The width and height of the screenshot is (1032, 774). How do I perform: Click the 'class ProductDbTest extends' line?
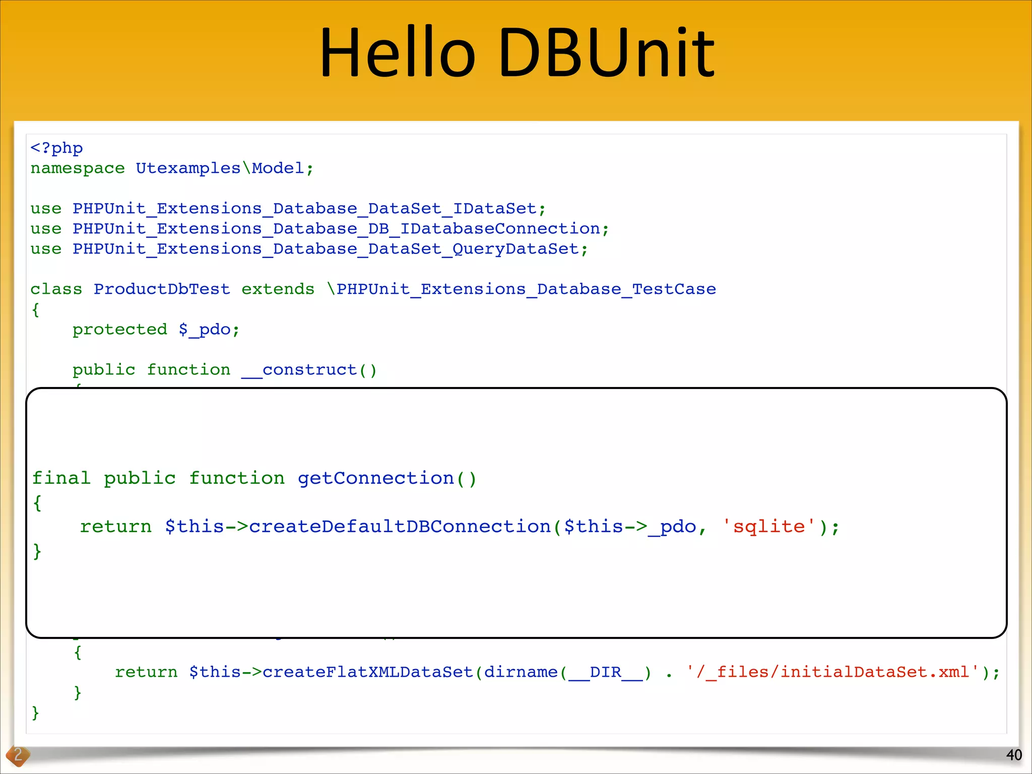373,289
